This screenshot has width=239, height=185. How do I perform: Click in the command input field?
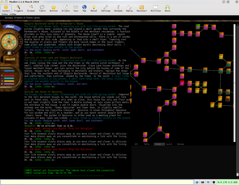click(97, 182)
